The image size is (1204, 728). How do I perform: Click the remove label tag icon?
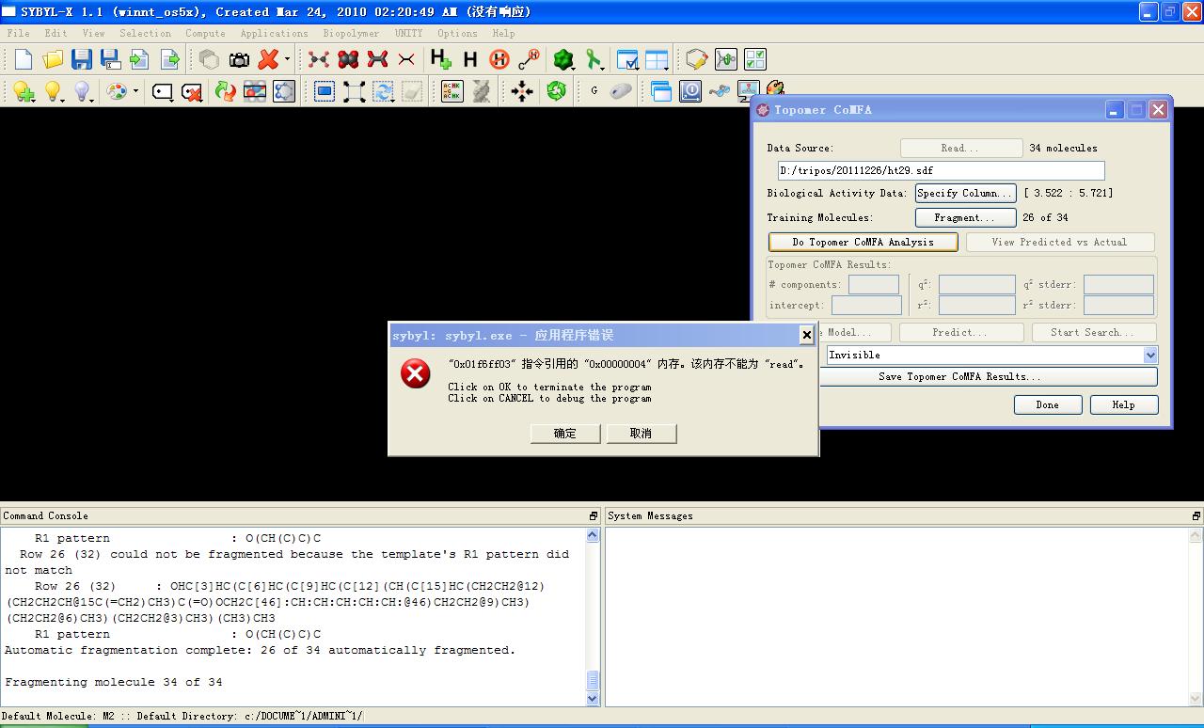pos(192,91)
